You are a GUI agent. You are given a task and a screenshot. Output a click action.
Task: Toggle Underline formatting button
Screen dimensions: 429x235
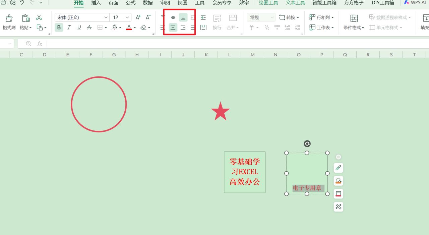[79, 27]
